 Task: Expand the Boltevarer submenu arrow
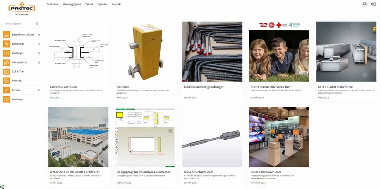click(x=39, y=44)
